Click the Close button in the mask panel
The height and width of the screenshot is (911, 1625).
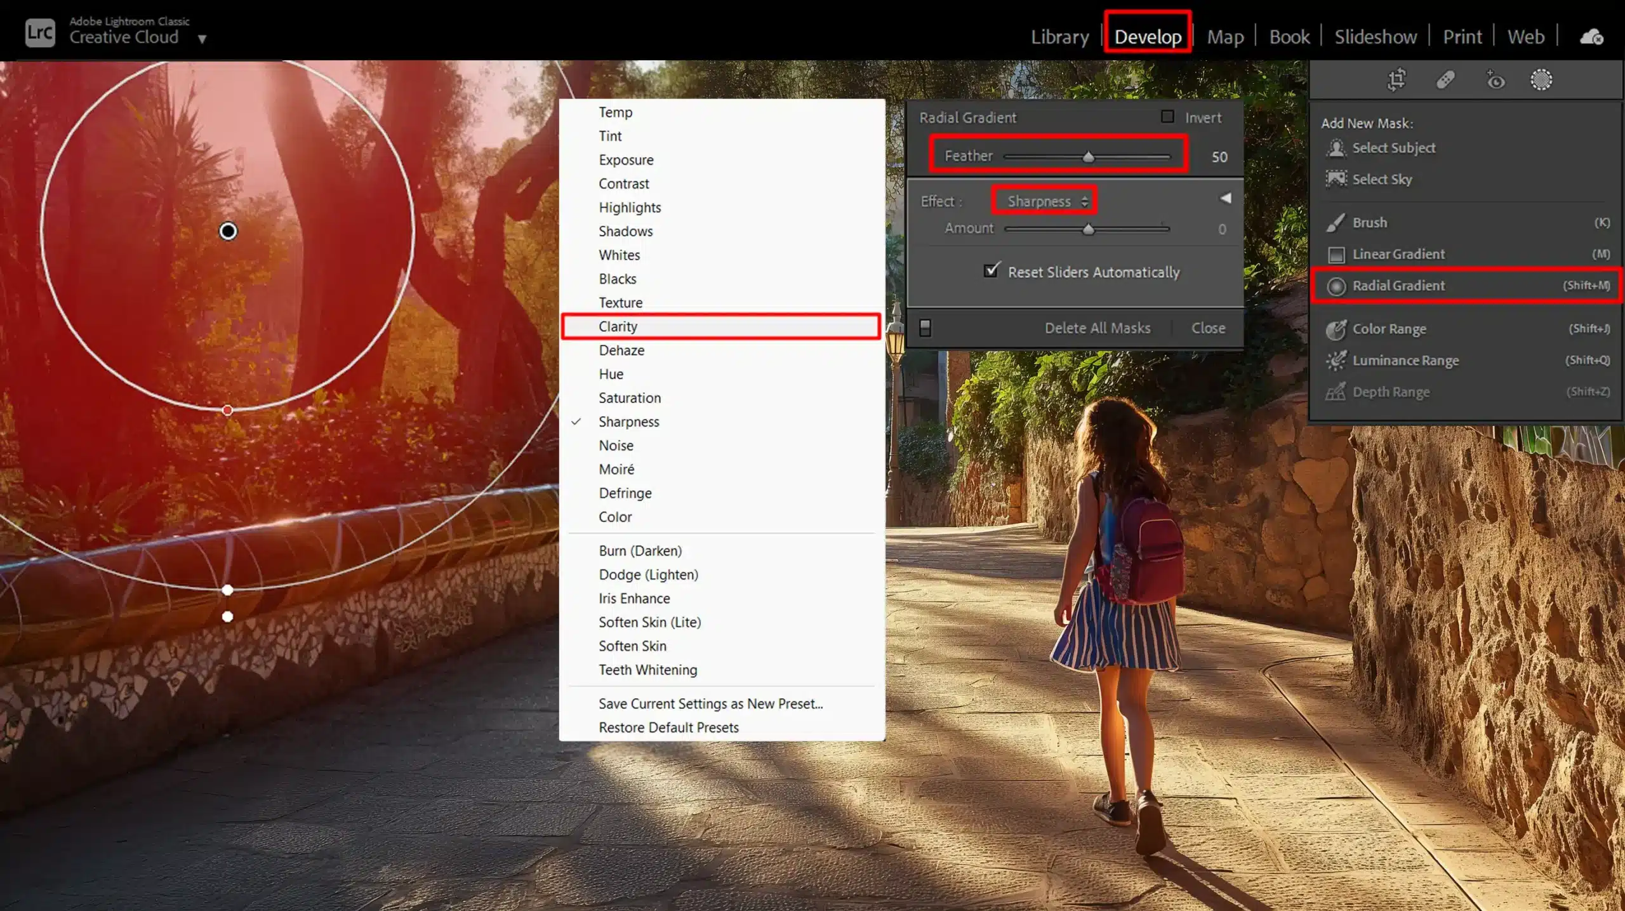pos(1208,328)
